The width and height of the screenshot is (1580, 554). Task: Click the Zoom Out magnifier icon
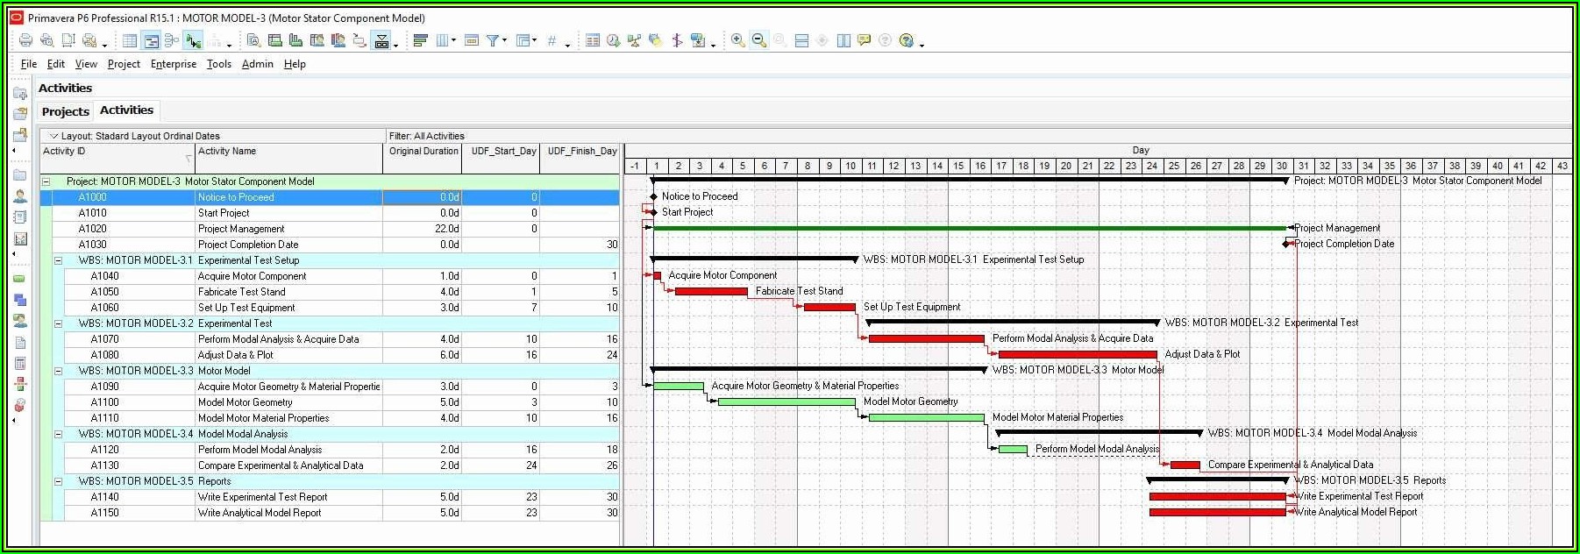[x=759, y=40]
